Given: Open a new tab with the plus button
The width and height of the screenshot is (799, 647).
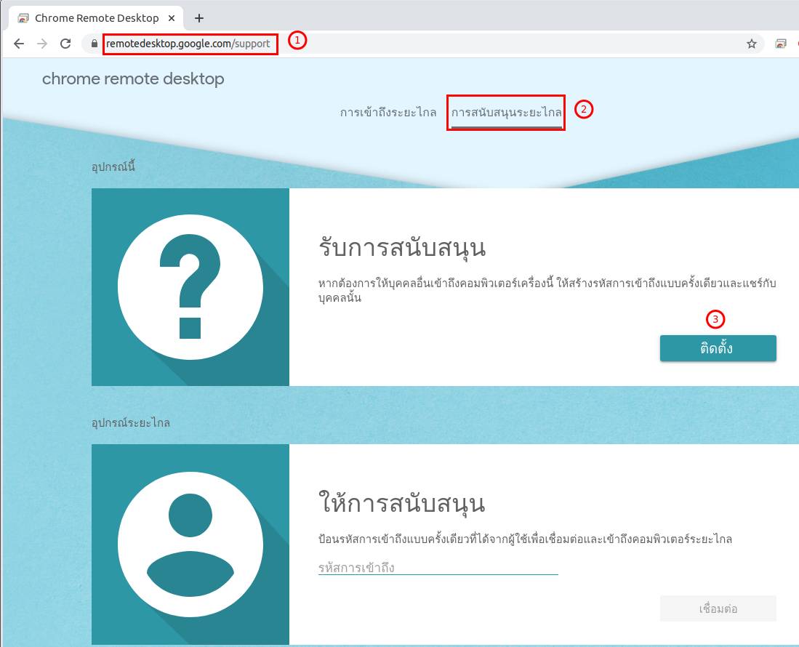Looking at the screenshot, I should 199,18.
